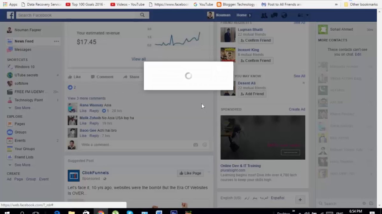Screen dimensions: 382x214
Task: Click Edit link in More Contacts notice
Action: pos(358,54)
